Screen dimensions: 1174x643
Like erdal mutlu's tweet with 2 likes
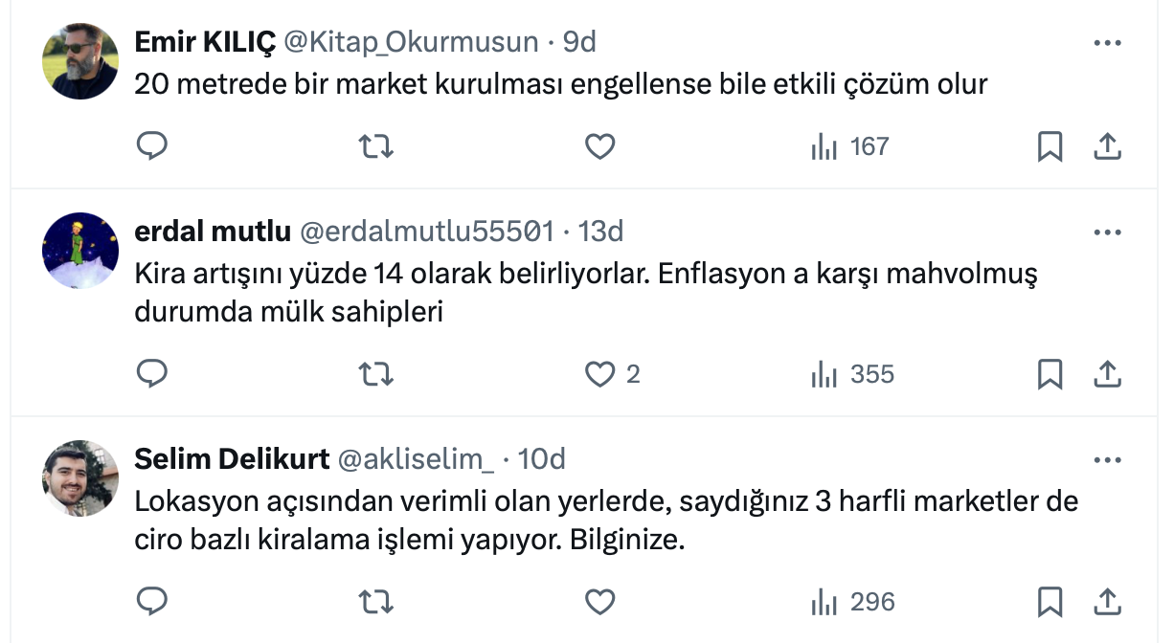pos(599,374)
